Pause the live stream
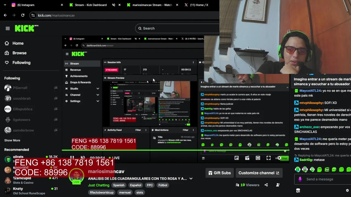The height and width of the screenshot is (197, 351). tap(72, 158)
